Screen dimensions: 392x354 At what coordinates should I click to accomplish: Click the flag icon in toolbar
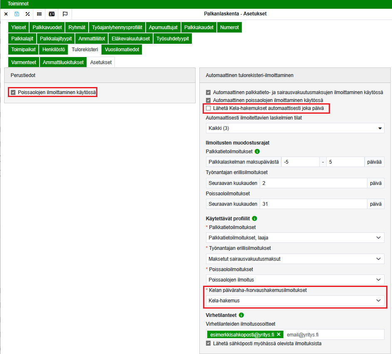tap(65, 14)
